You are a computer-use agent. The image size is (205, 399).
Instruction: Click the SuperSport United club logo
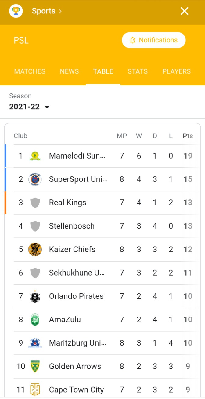tap(35, 179)
